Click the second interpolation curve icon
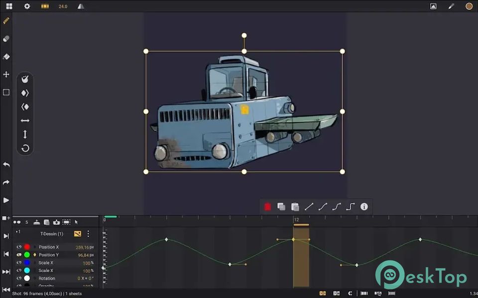This screenshot has height=298, width=478. pyautogui.click(x=323, y=207)
